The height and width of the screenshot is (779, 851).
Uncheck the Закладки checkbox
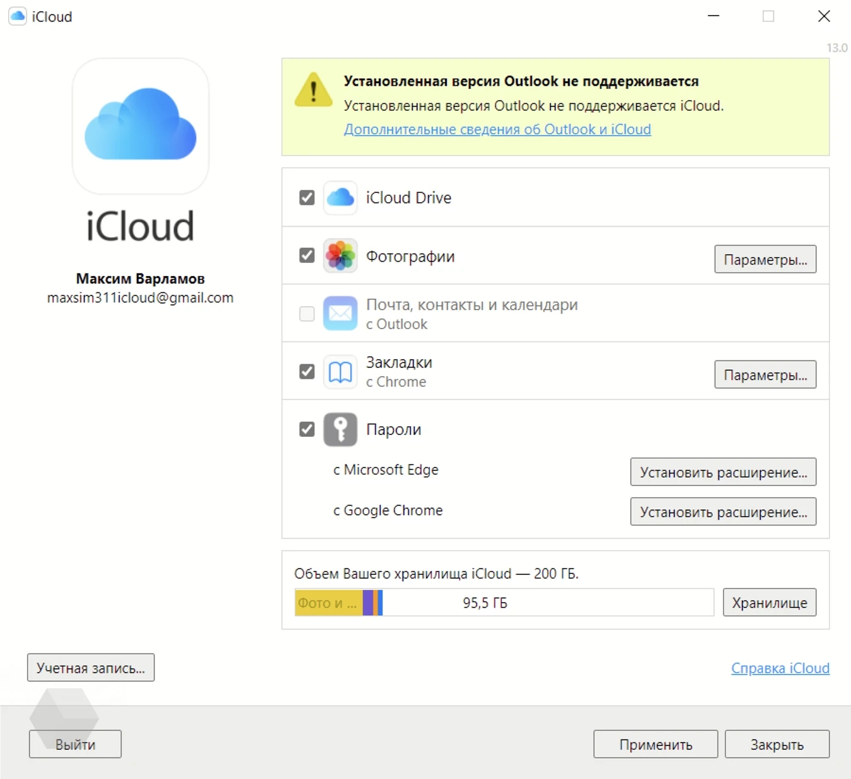pyautogui.click(x=307, y=371)
